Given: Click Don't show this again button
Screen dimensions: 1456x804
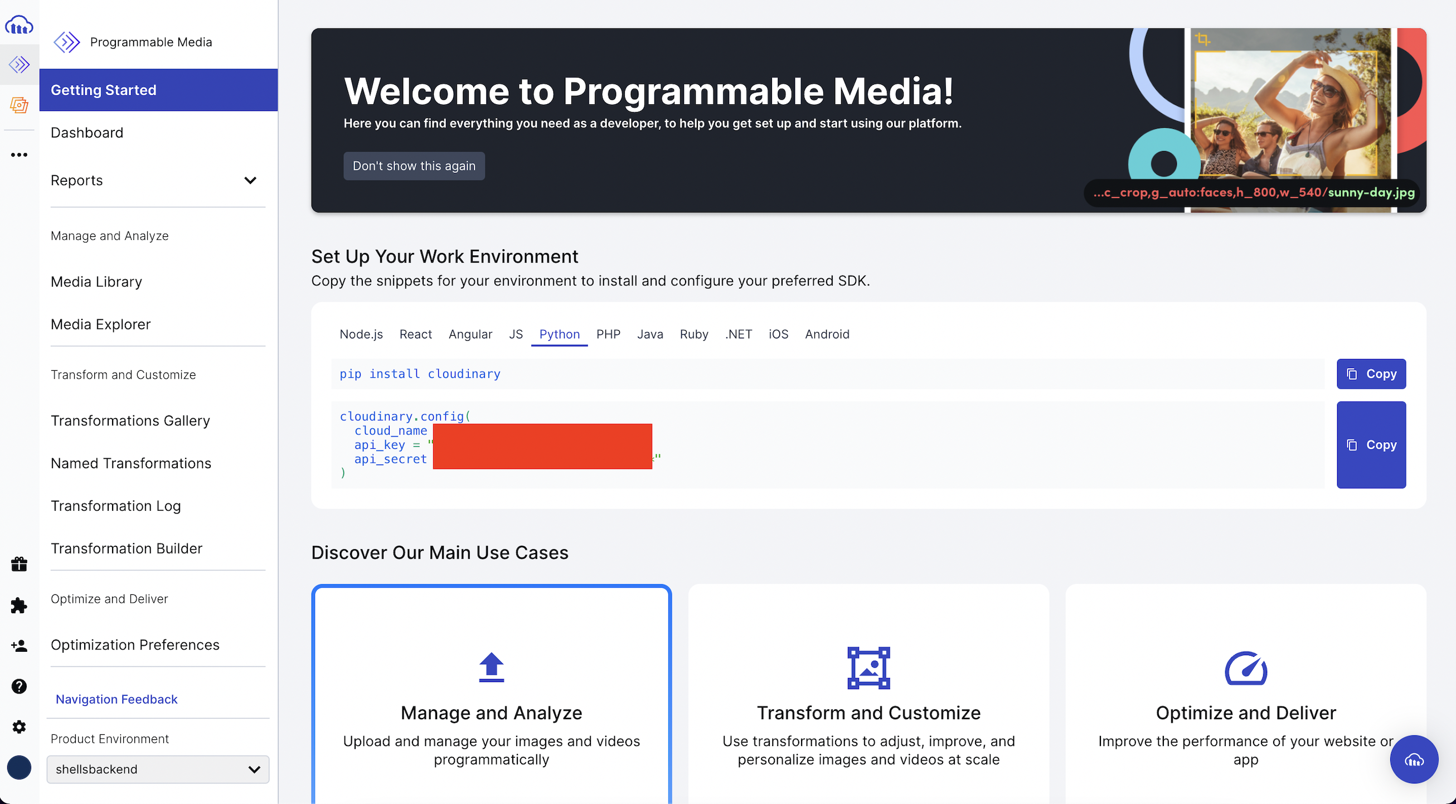Looking at the screenshot, I should coord(414,166).
